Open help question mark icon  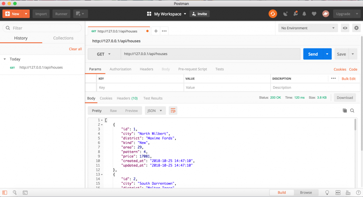pos(358,193)
